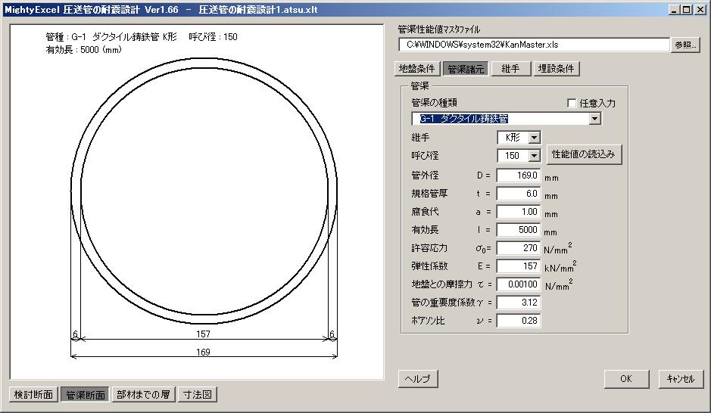The width and height of the screenshot is (711, 413).
Task: Click the 参照... browse button
Action: (x=685, y=45)
